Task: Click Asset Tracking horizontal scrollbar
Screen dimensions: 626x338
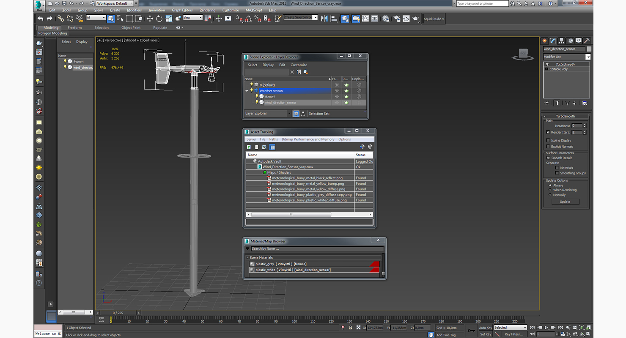Action: (291, 215)
